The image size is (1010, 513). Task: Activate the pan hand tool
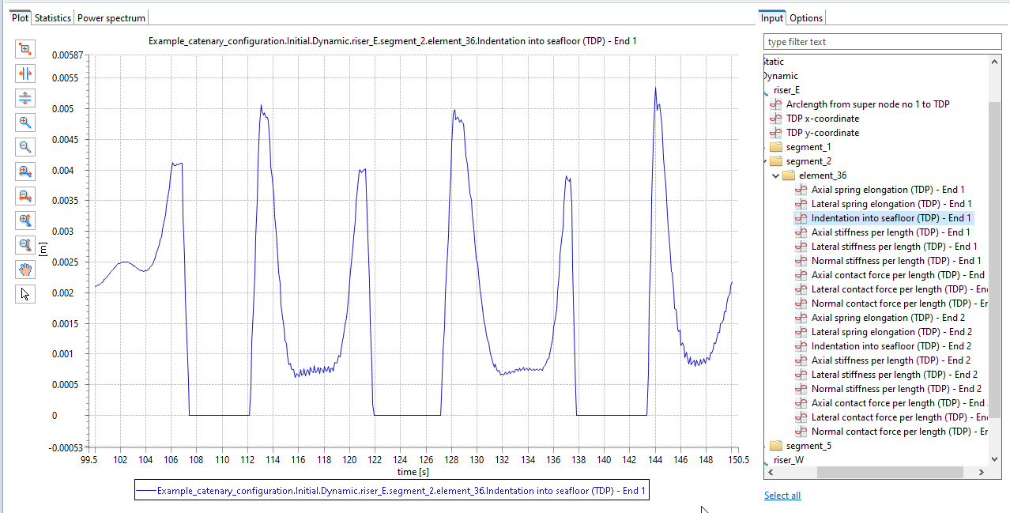24,269
